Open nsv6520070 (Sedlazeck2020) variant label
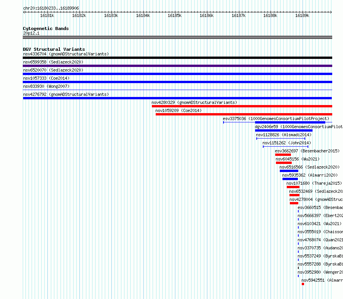 pos(53,70)
